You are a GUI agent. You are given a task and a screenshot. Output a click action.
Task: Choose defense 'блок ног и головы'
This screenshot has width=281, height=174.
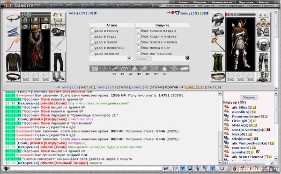coord(138,53)
